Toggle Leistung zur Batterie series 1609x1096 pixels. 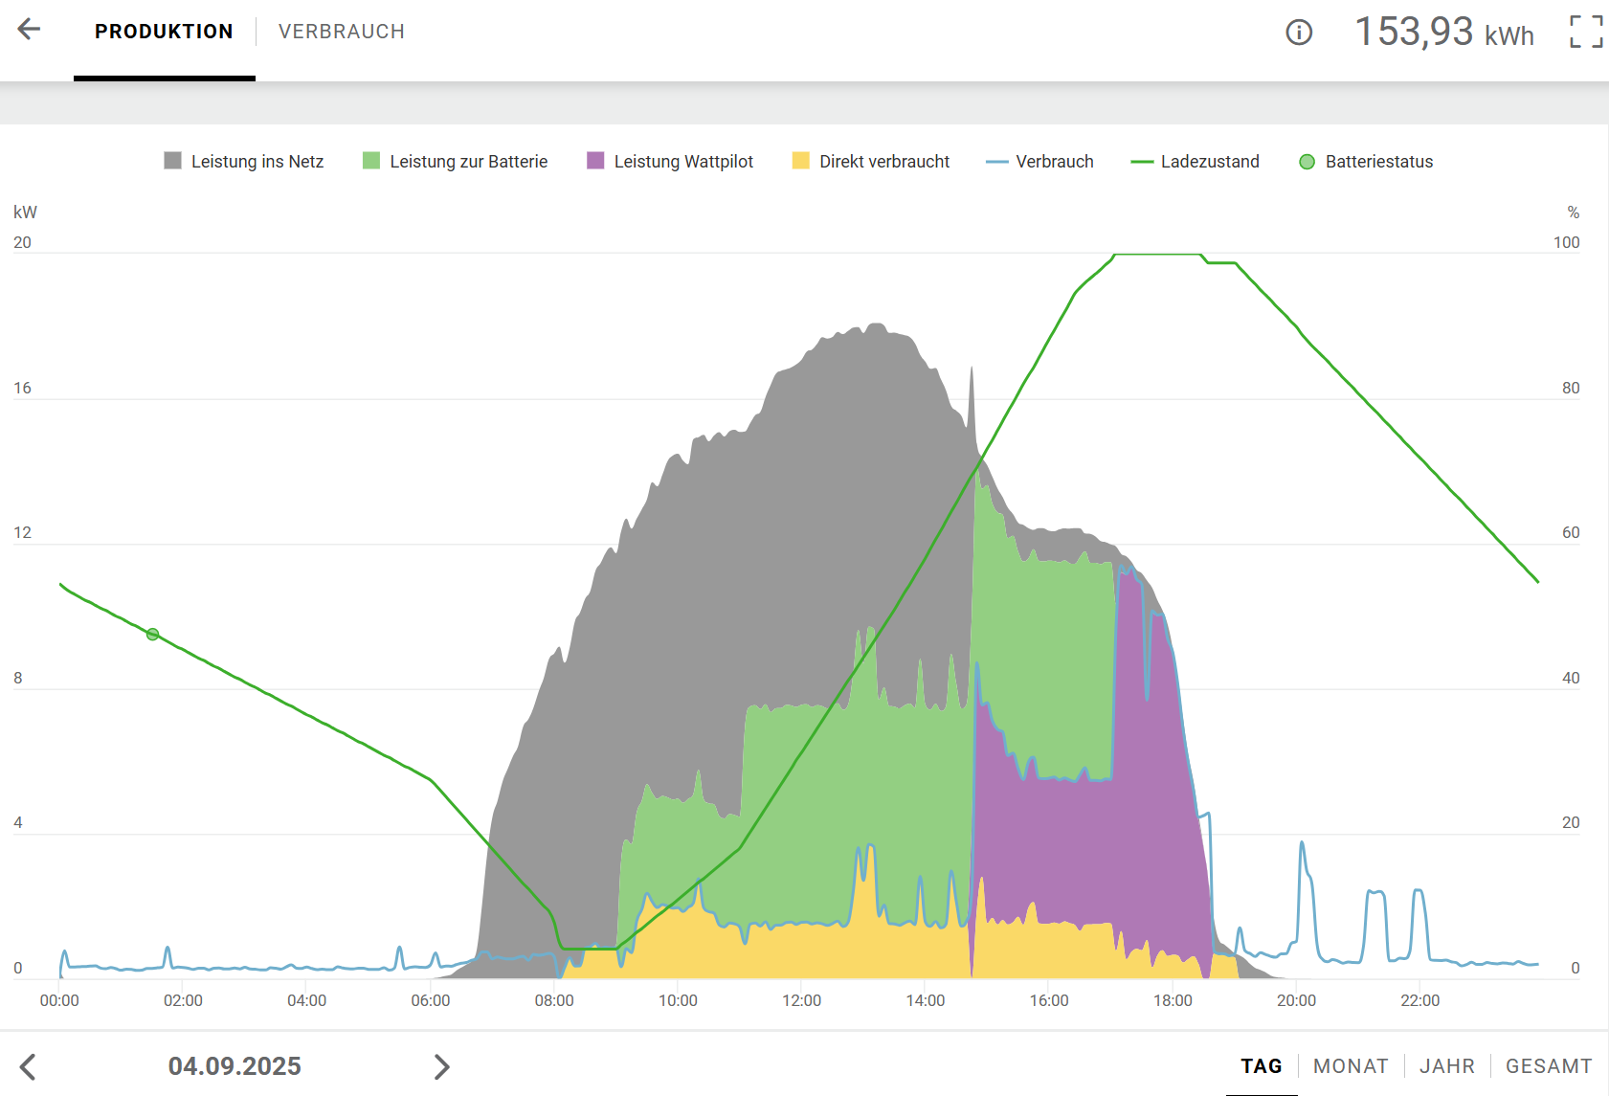click(456, 162)
